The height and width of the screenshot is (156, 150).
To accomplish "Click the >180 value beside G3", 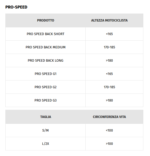I will coord(109,100).
